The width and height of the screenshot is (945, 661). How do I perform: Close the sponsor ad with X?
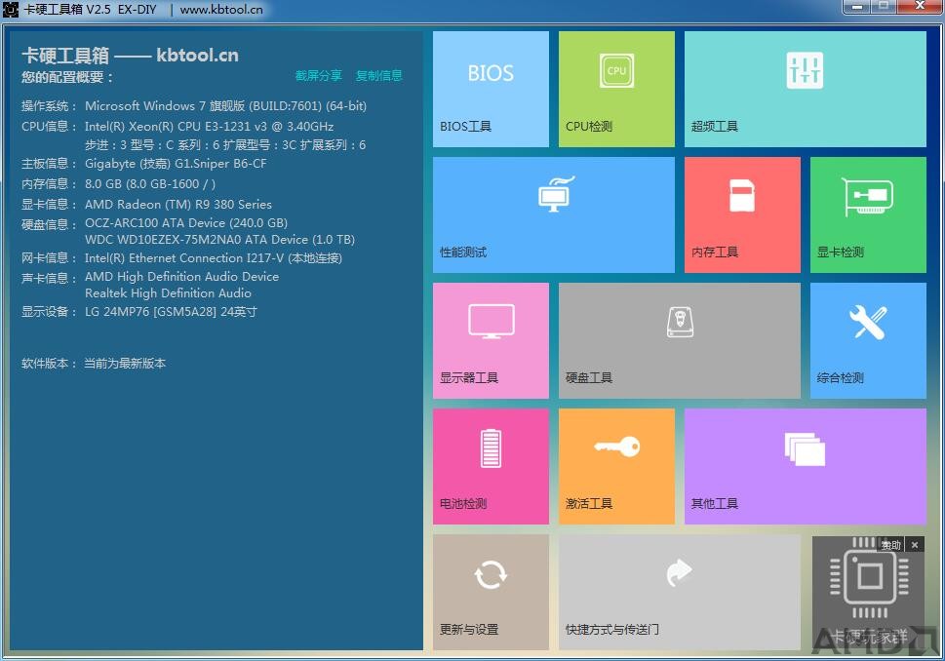click(x=915, y=545)
